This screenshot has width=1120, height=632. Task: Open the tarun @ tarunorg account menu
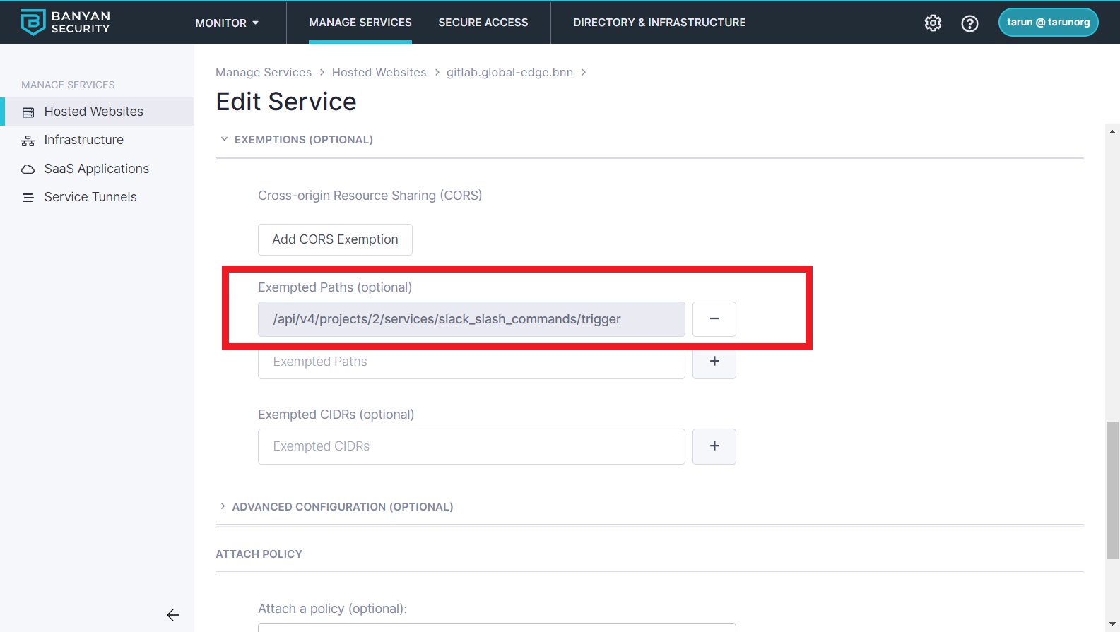(x=1047, y=23)
